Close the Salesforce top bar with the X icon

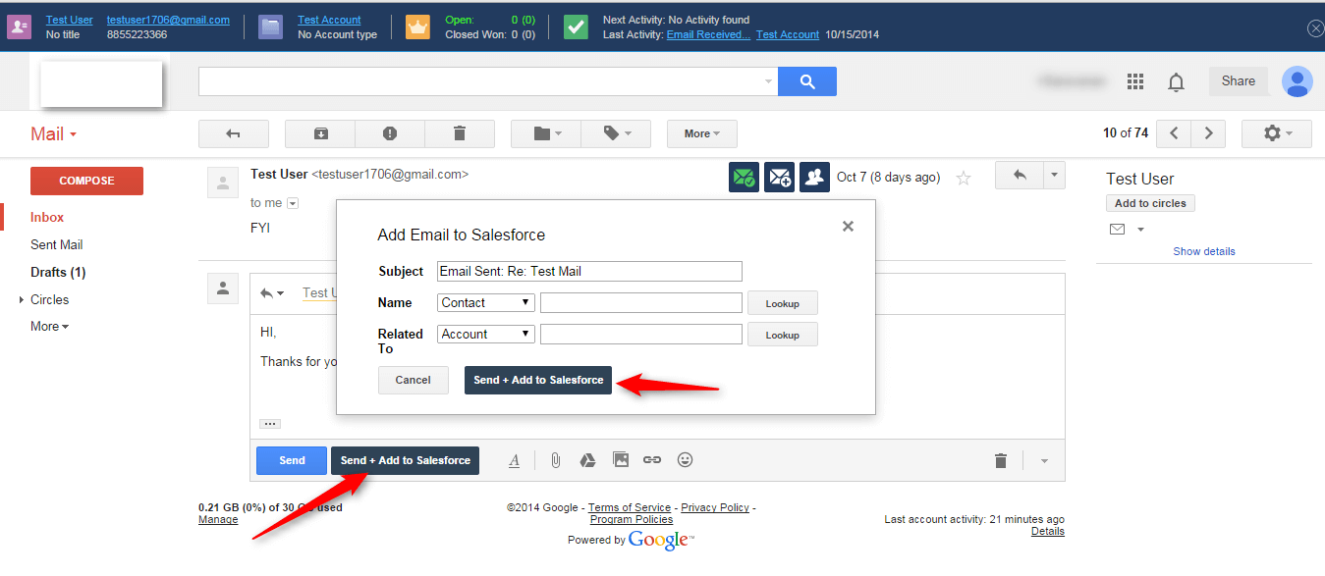[x=1315, y=28]
